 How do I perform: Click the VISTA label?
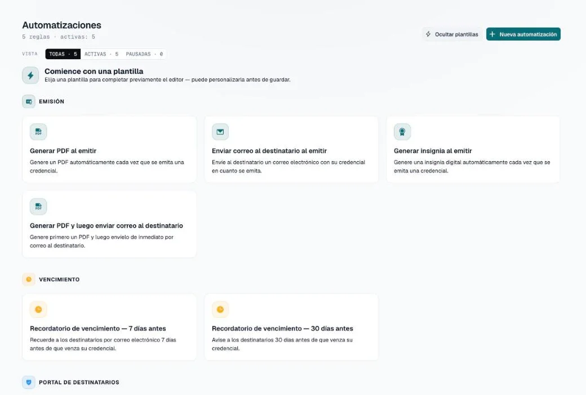(x=30, y=54)
